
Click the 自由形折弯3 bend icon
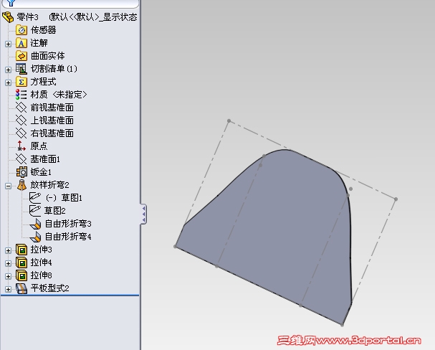36,224
